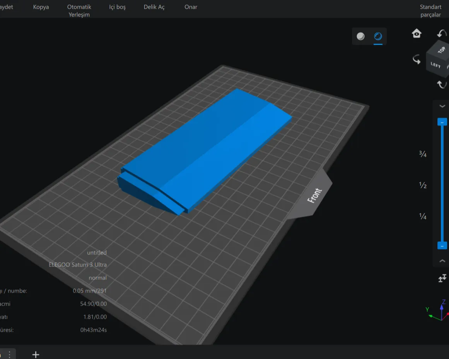Click the bottom handle of layer slider
The height and width of the screenshot is (359, 449).
pyautogui.click(x=442, y=246)
